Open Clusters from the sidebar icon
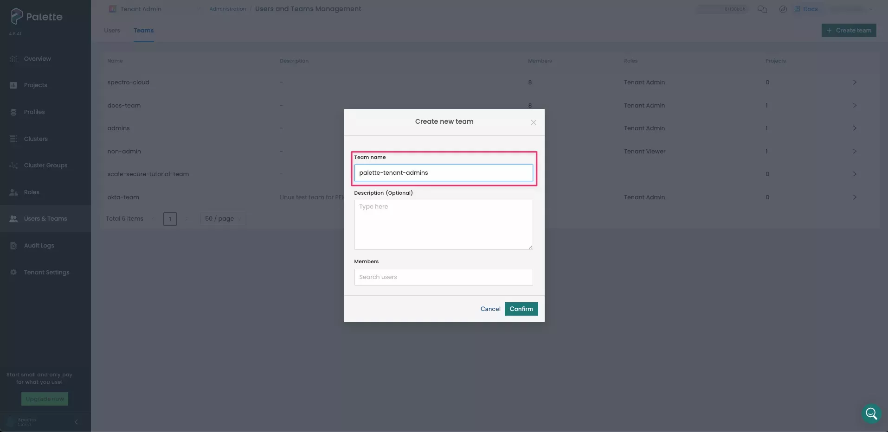Viewport: 888px width, 432px height. (x=13, y=139)
